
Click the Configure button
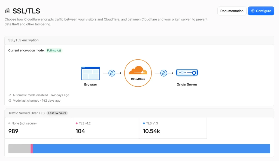(261, 11)
